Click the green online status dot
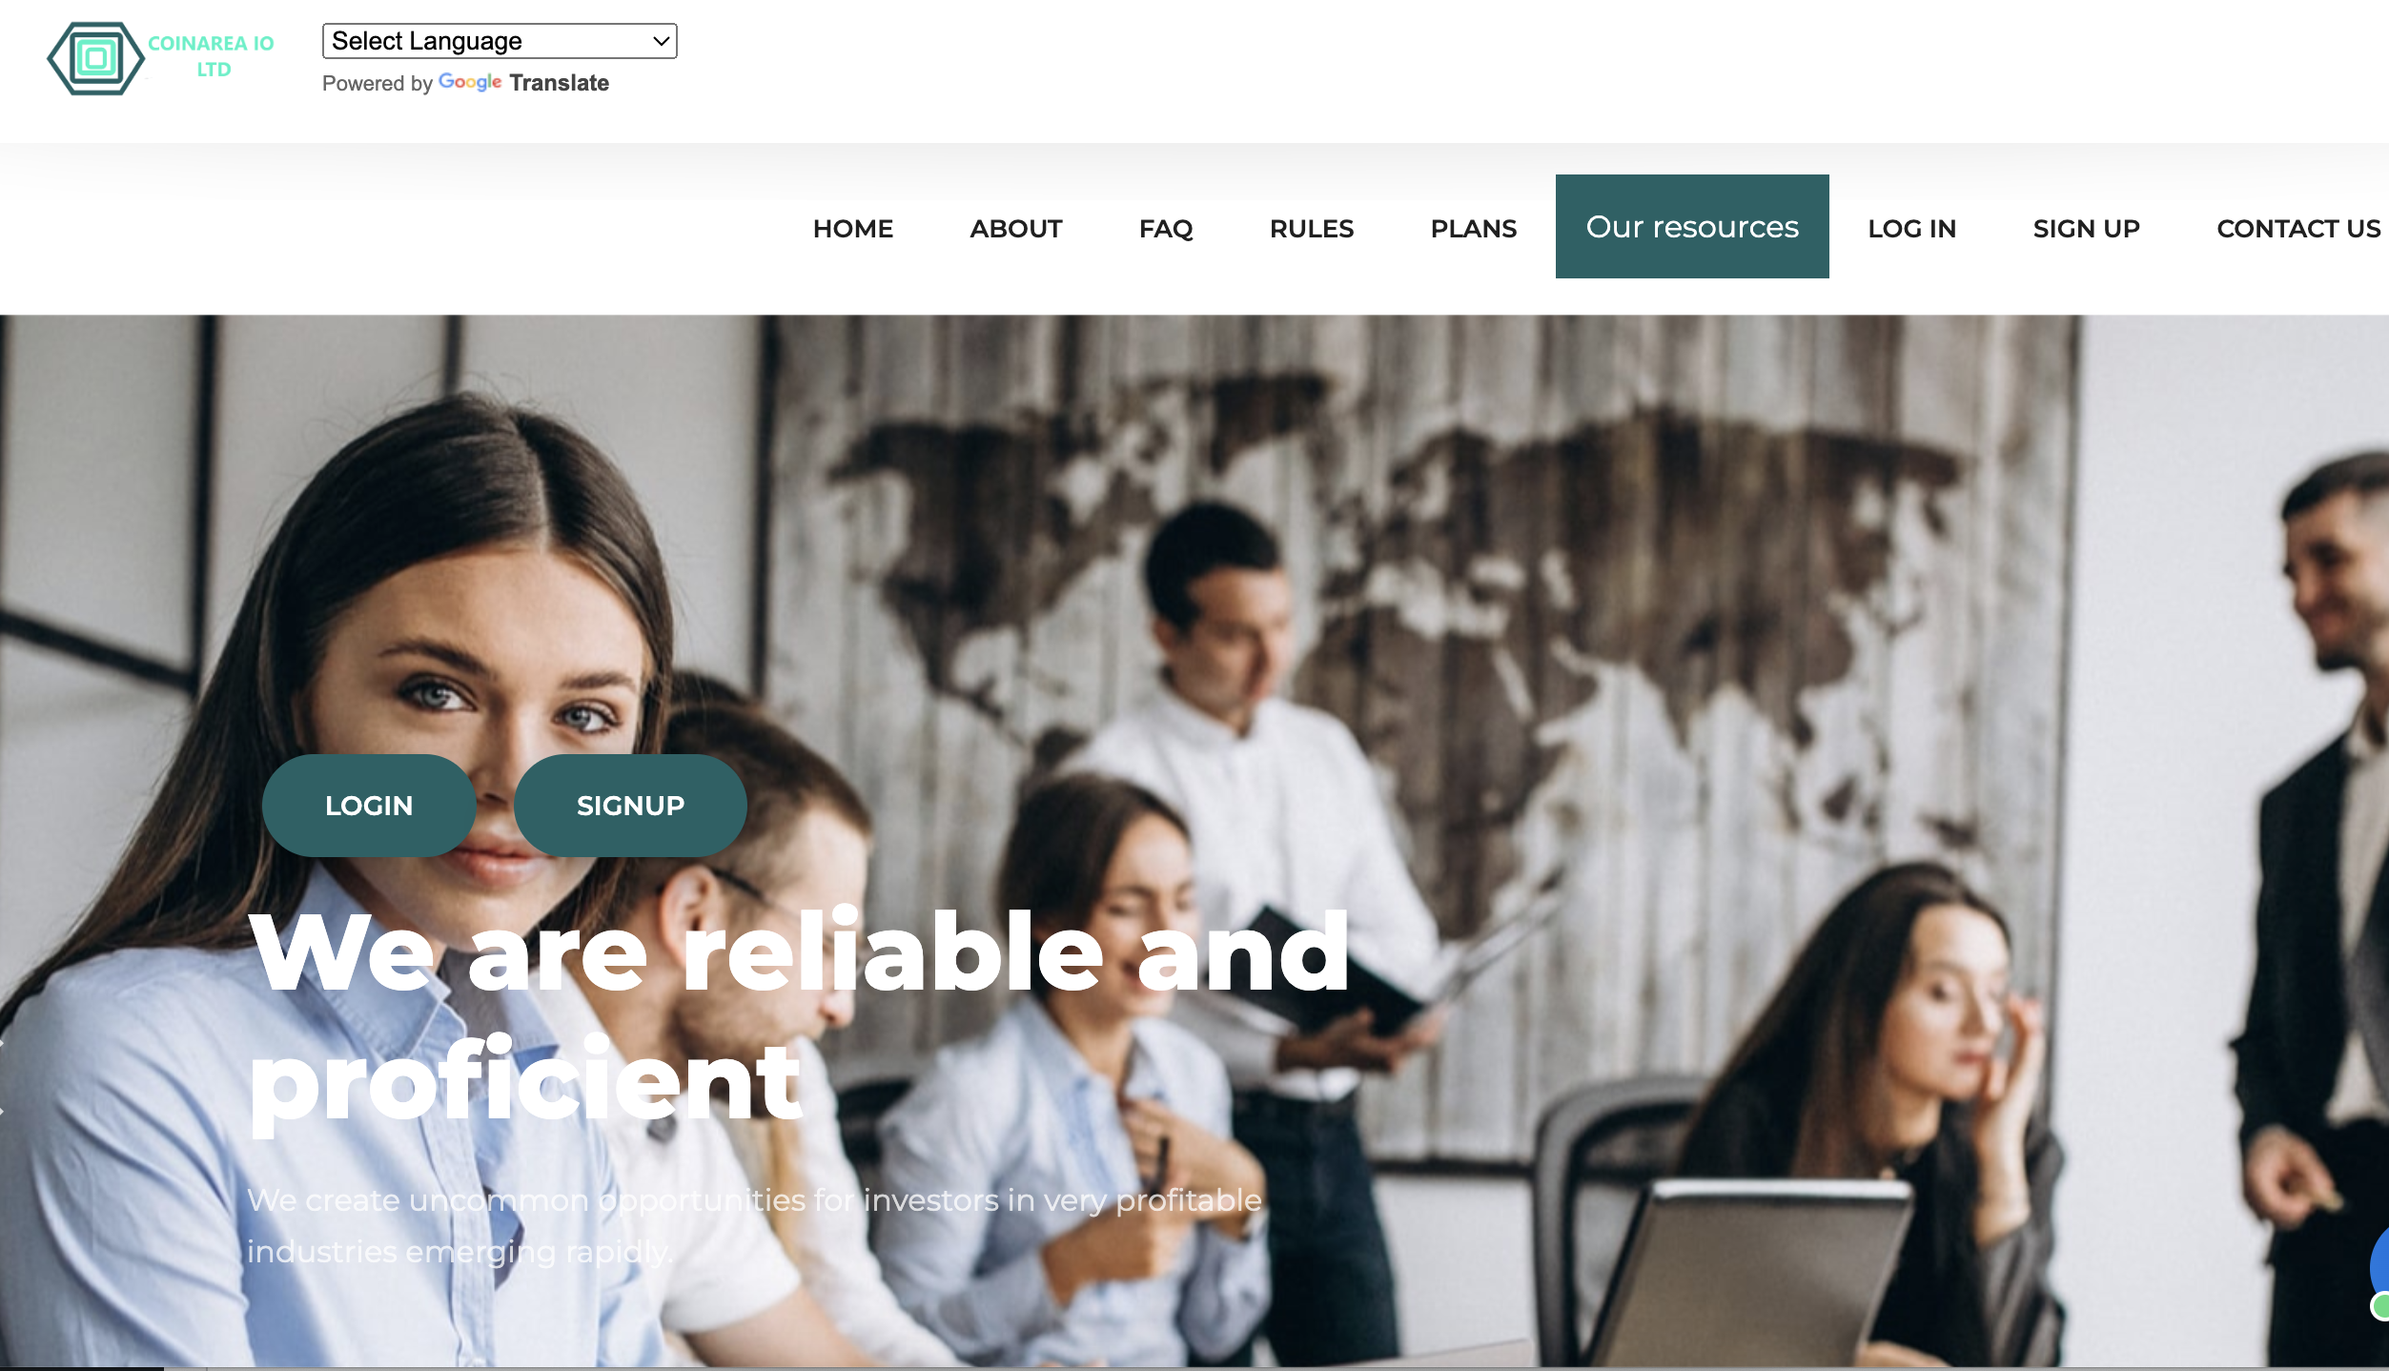The height and width of the screenshot is (1371, 2389). pos(2379,1306)
